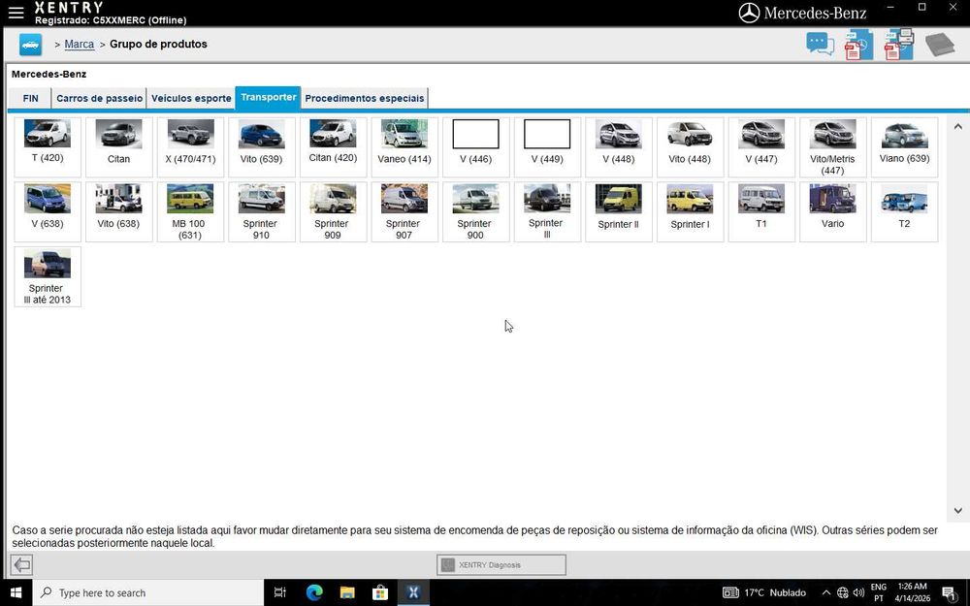
Task: Select the Sprinter 909 tile
Action: (x=333, y=212)
